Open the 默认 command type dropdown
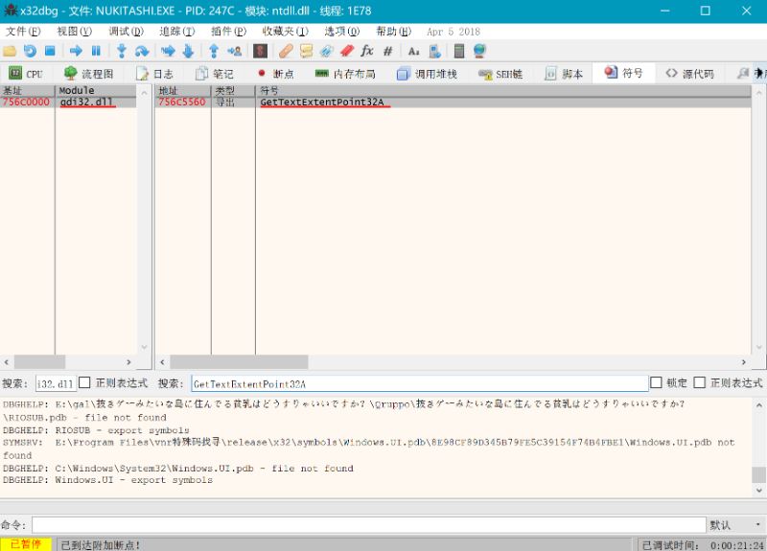 point(733,525)
